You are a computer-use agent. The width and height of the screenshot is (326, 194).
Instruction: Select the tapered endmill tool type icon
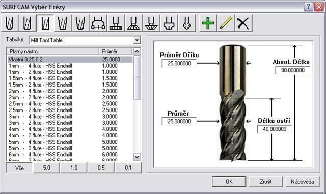click(63, 23)
